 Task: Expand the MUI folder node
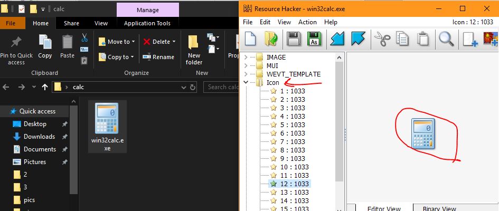pyautogui.click(x=246, y=66)
